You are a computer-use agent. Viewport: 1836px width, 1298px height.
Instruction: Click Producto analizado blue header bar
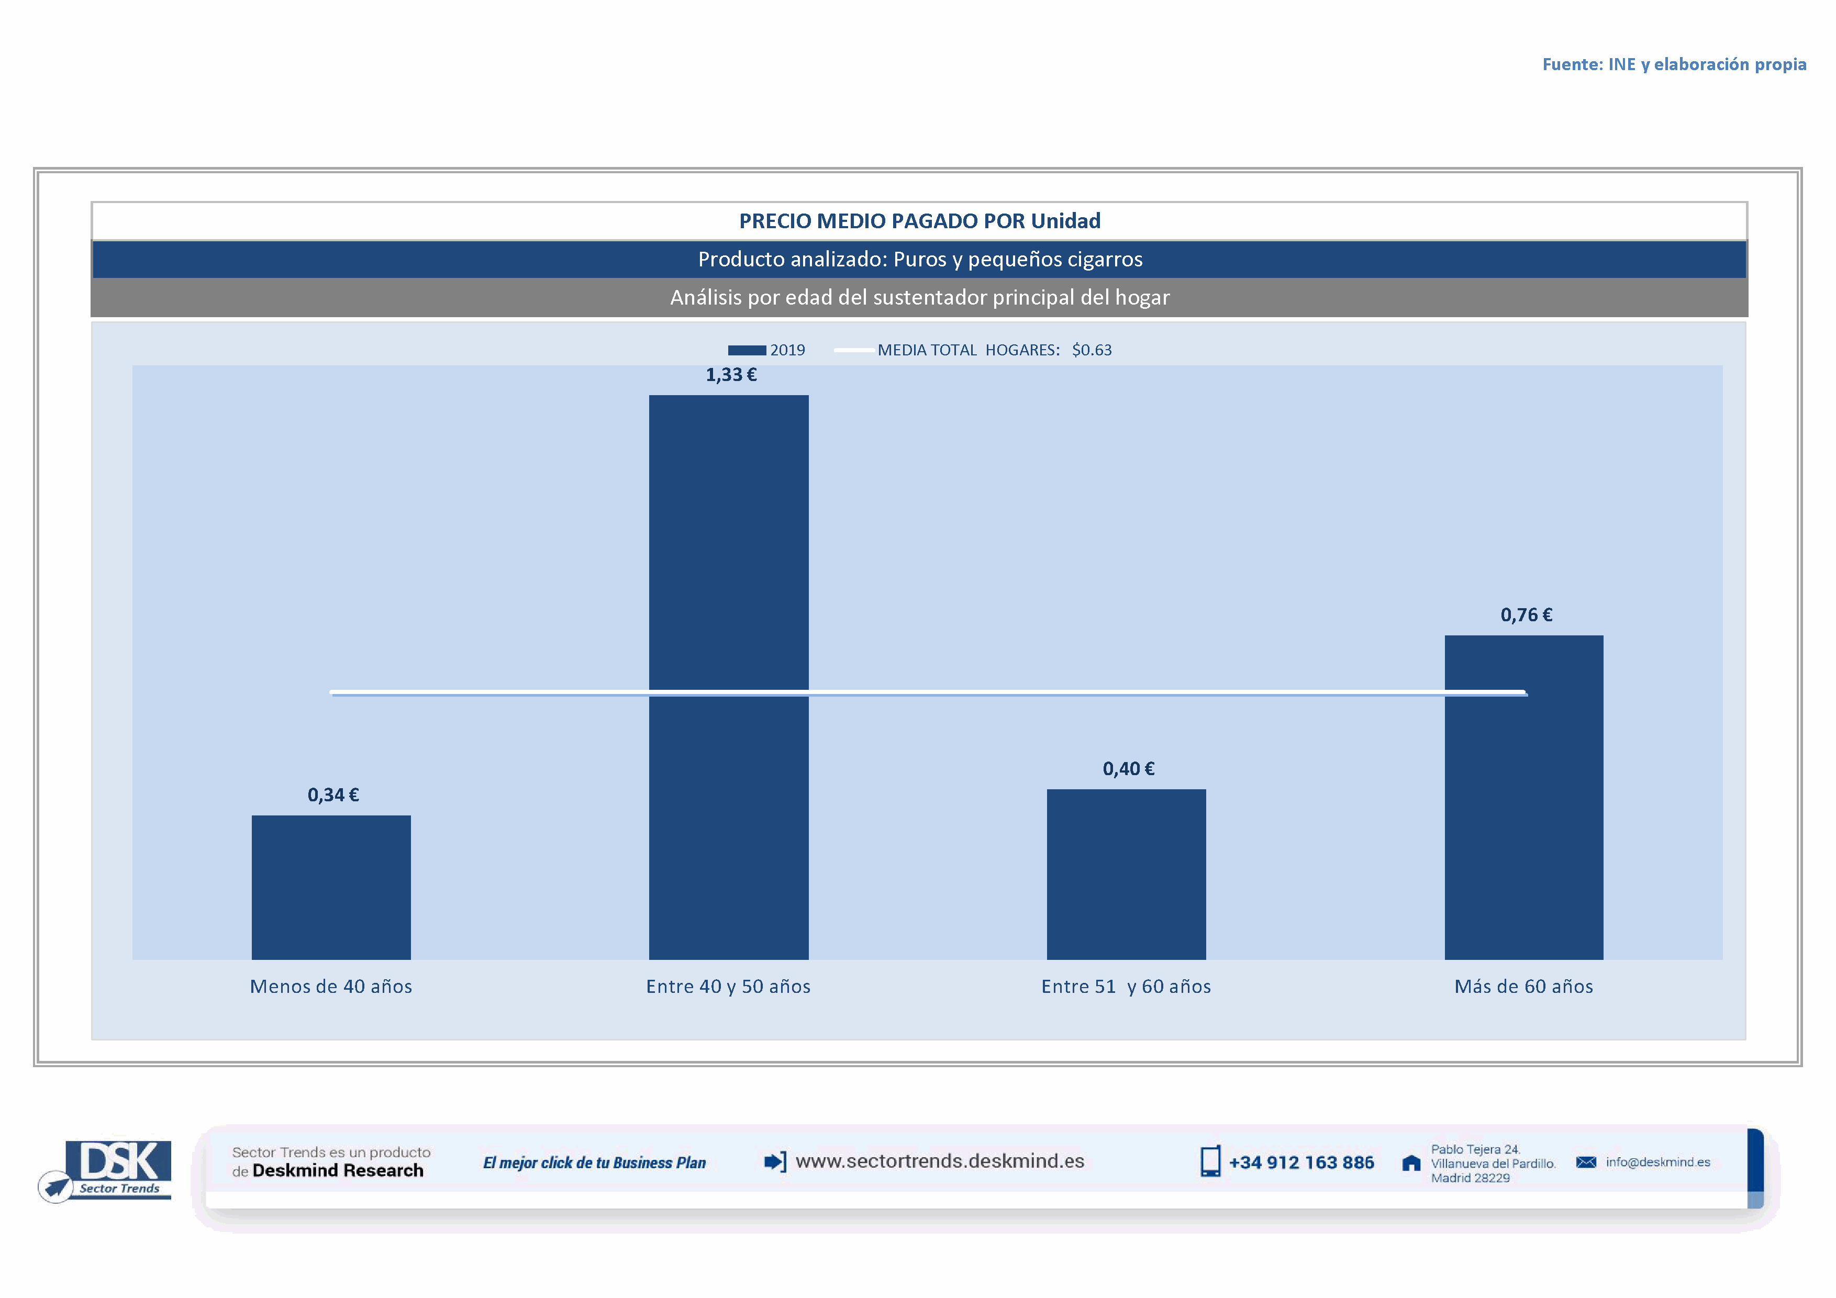(x=920, y=260)
